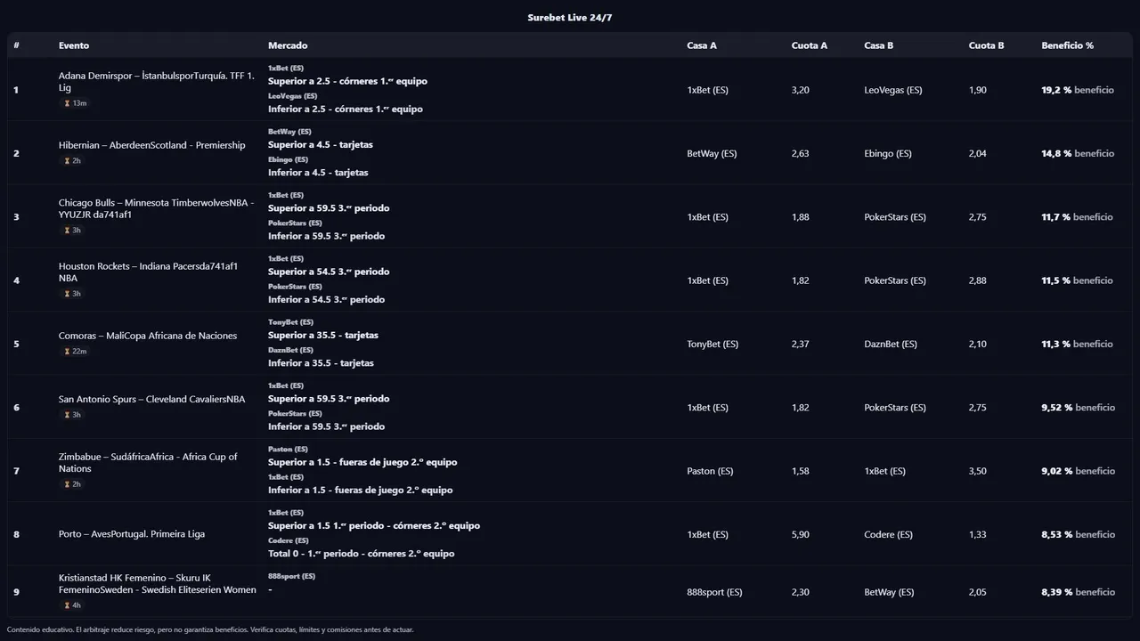Image resolution: width=1140 pixels, height=641 pixels.
Task: Click hourglass 2h badge under Zimbabue – Sudáfrica
Action: coord(72,484)
